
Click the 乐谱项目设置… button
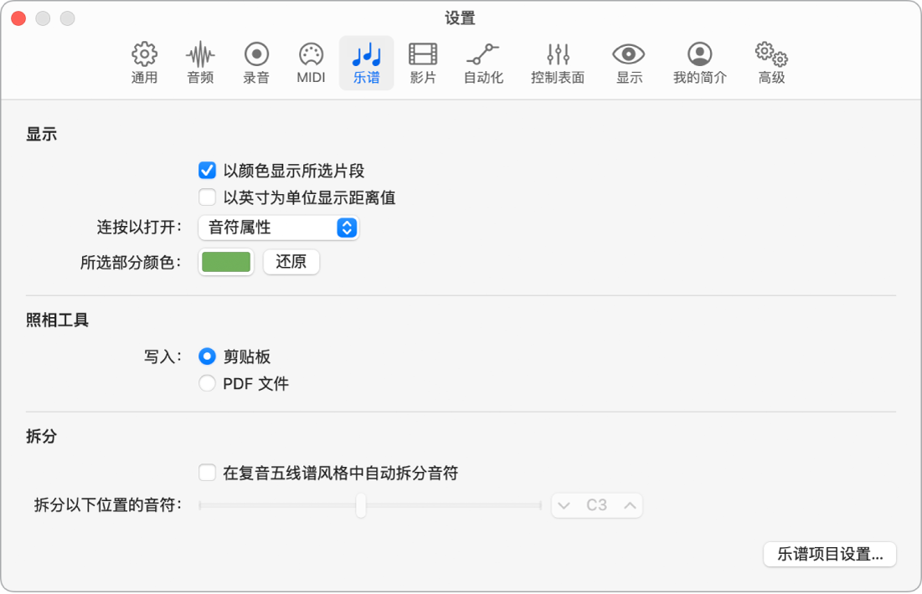coord(830,554)
